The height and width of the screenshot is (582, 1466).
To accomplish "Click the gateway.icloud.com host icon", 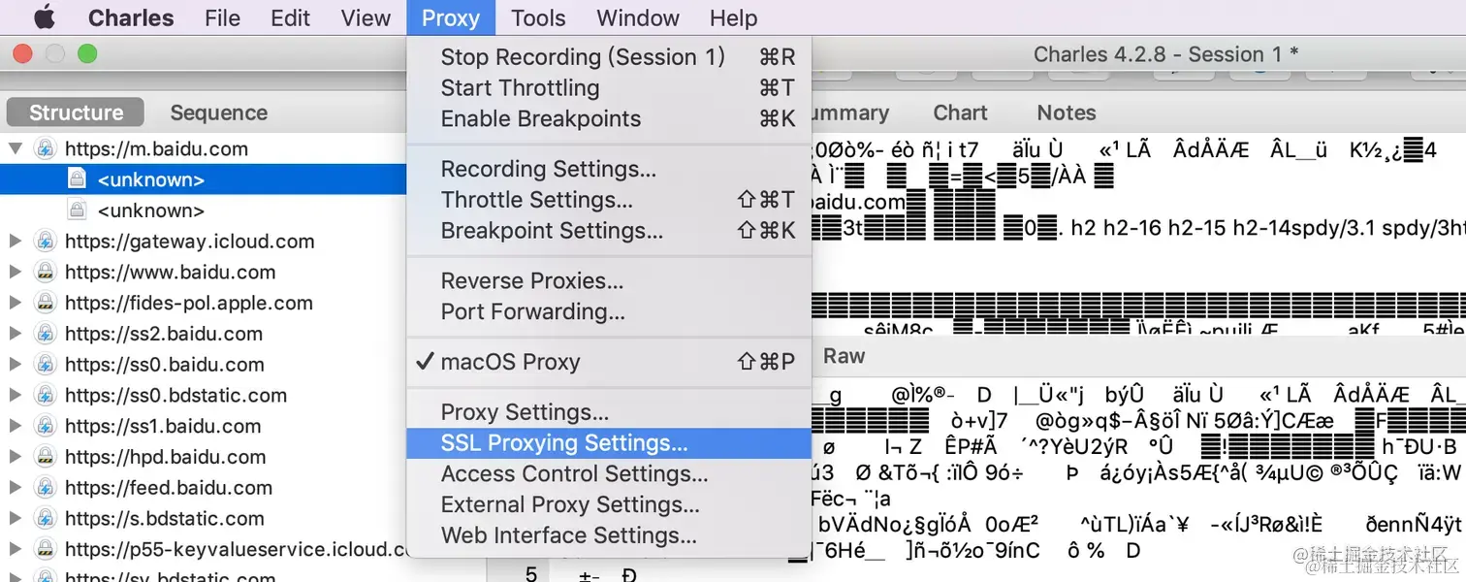I will pyautogui.click(x=45, y=242).
